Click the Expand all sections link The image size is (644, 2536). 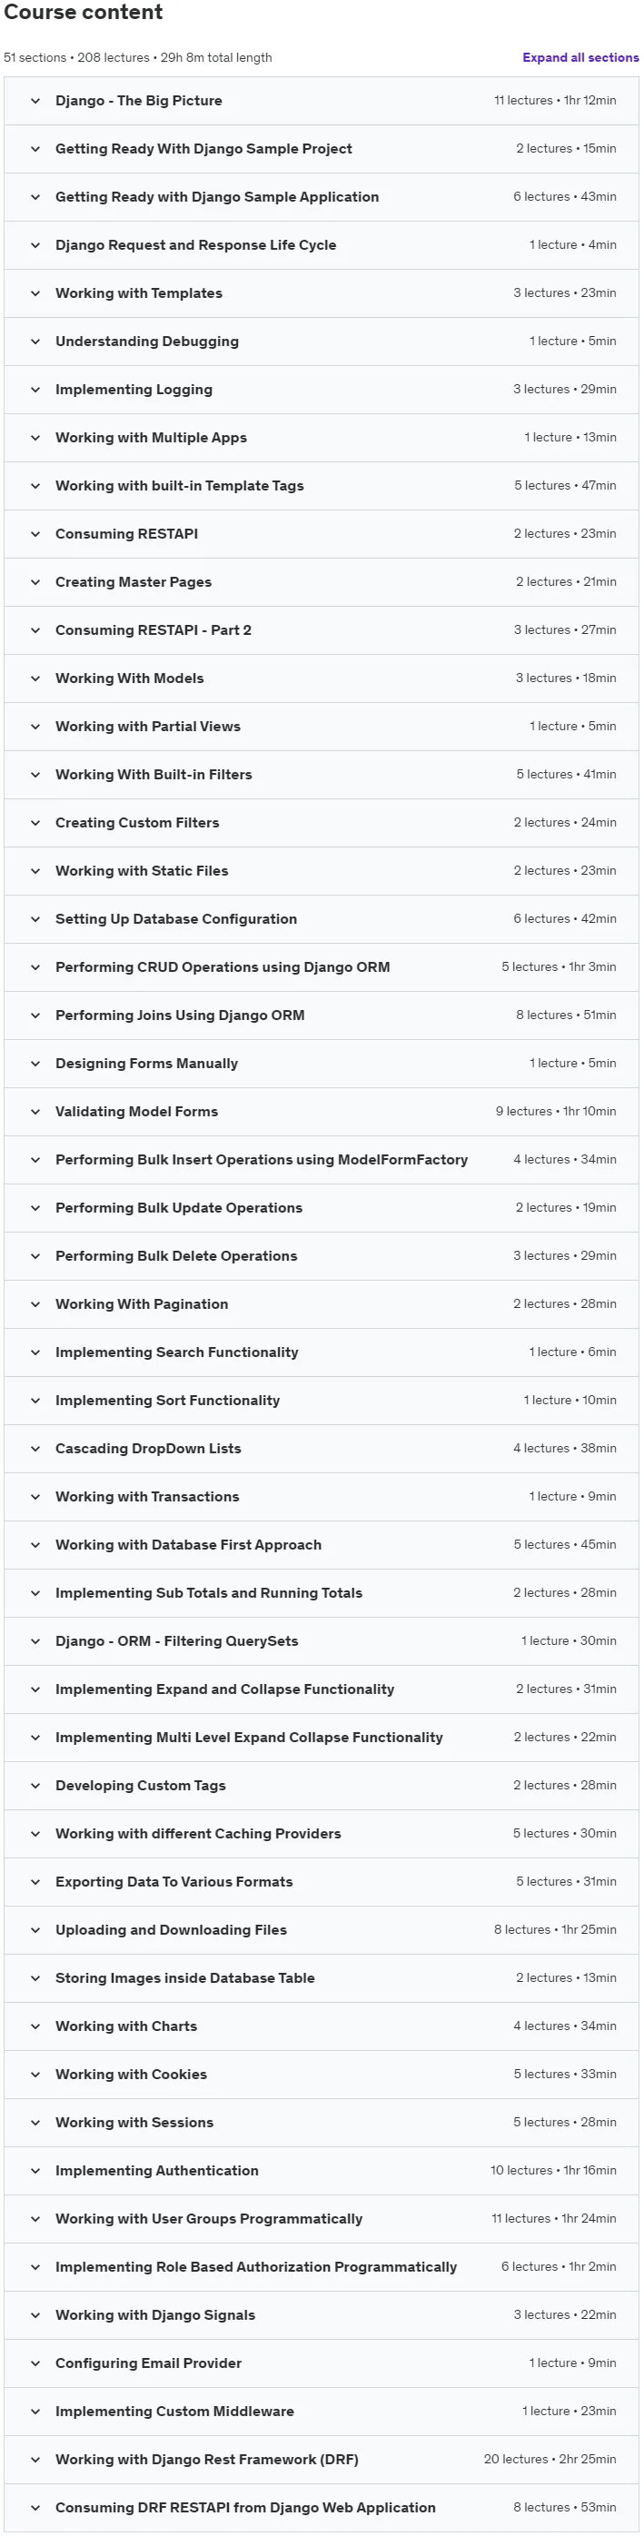pyautogui.click(x=580, y=57)
